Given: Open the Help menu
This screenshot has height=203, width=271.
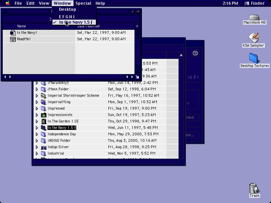Looking at the screenshot, I should [100, 3].
